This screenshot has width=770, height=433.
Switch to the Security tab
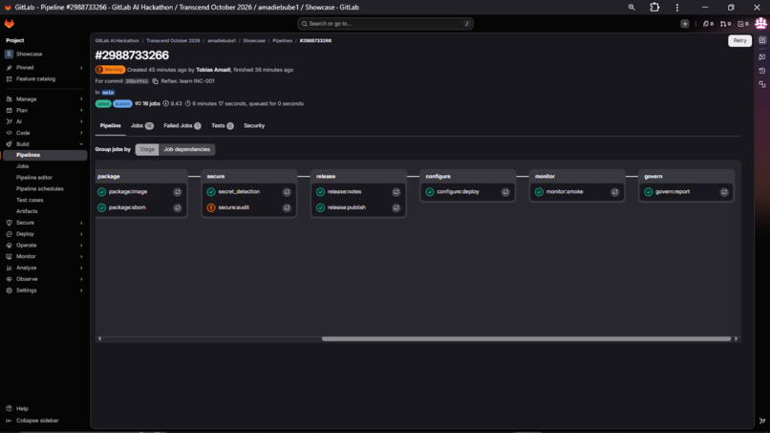click(x=254, y=126)
